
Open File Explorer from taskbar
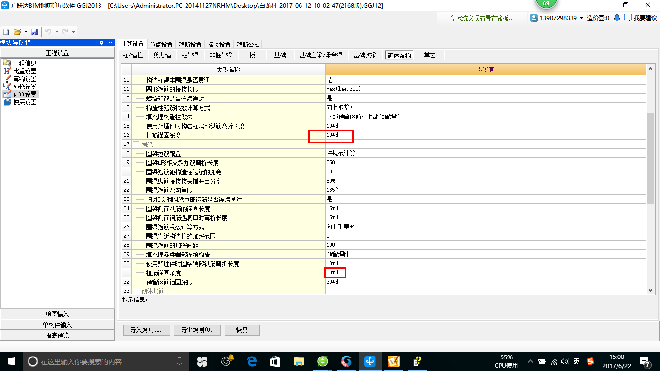[299, 361]
